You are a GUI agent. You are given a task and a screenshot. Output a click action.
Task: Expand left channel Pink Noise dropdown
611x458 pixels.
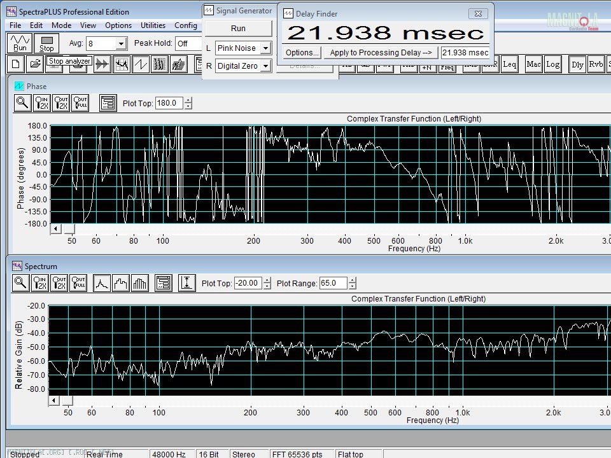coord(266,48)
